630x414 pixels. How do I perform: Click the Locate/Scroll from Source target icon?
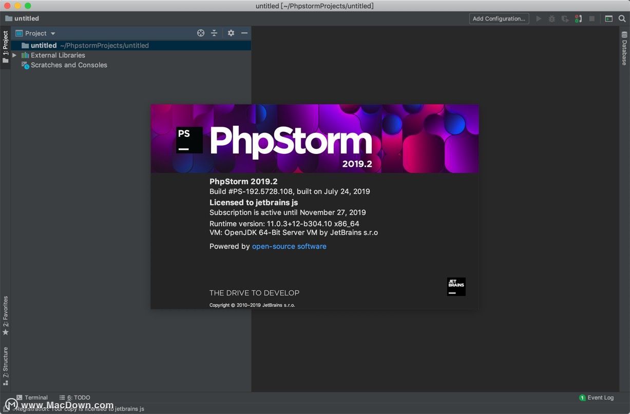201,33
